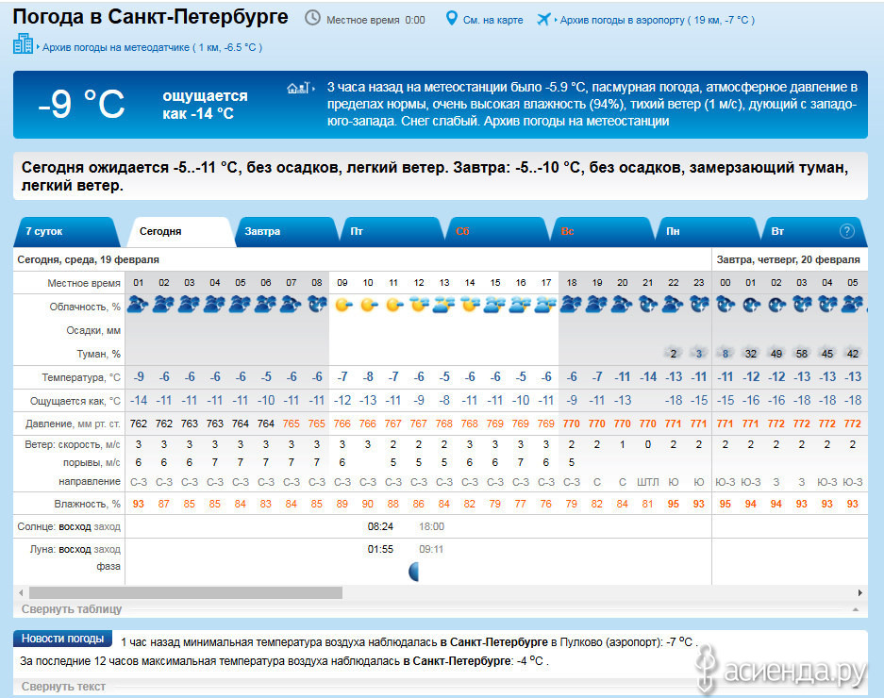Open the Сб forecast tab

tap(498, 231)
